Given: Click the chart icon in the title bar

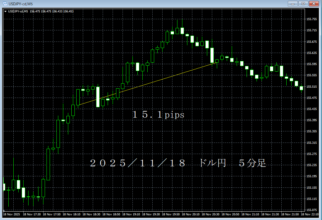Looking at the screenshot, I should (5, 3).
